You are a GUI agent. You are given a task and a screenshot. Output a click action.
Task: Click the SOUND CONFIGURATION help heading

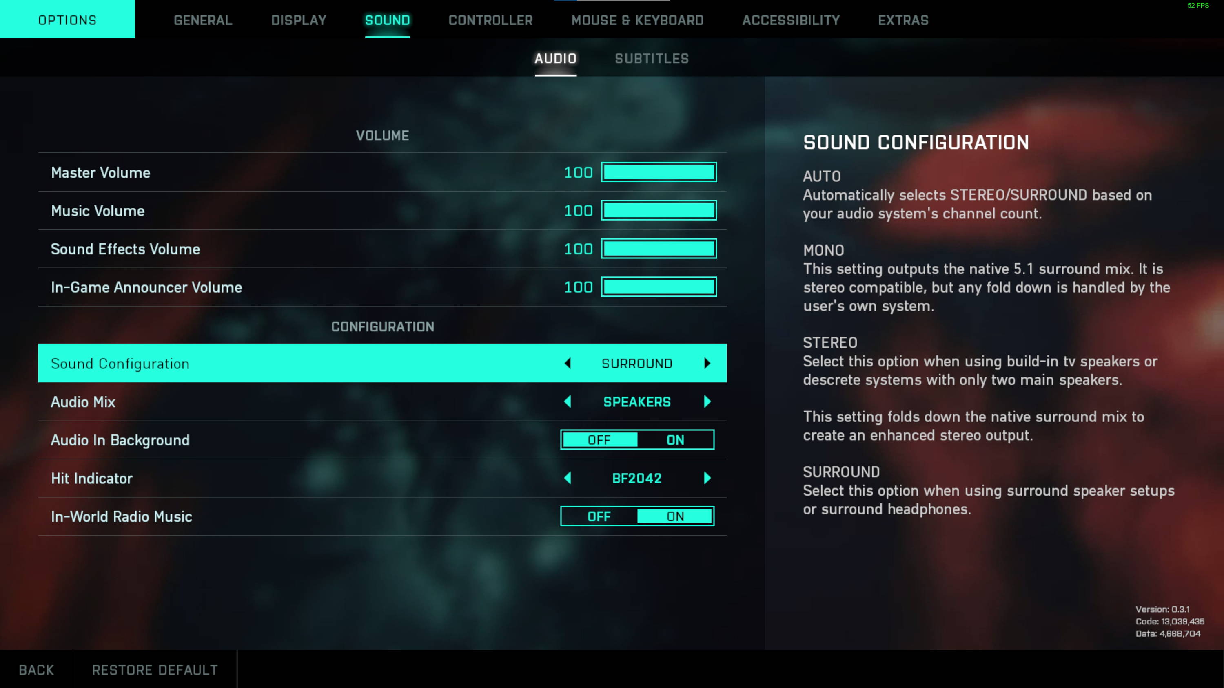click(x=916, y=142)
